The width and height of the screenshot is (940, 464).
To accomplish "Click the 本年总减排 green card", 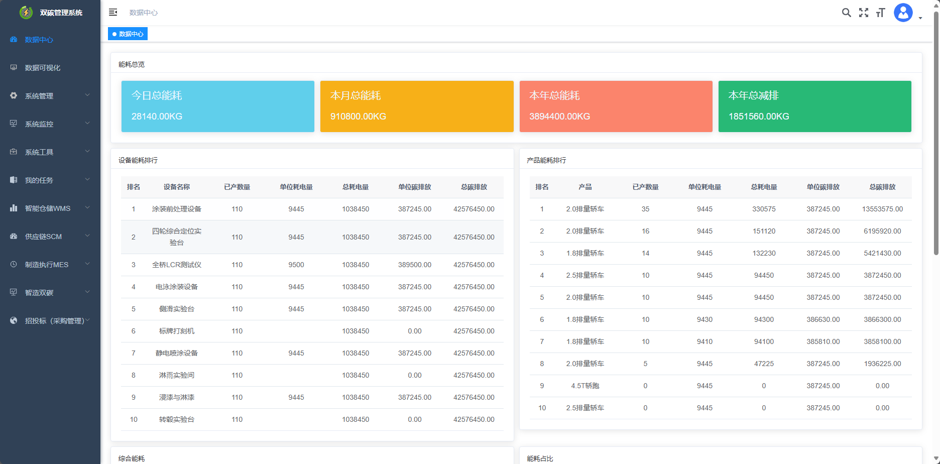I will [x=815, y=106].
